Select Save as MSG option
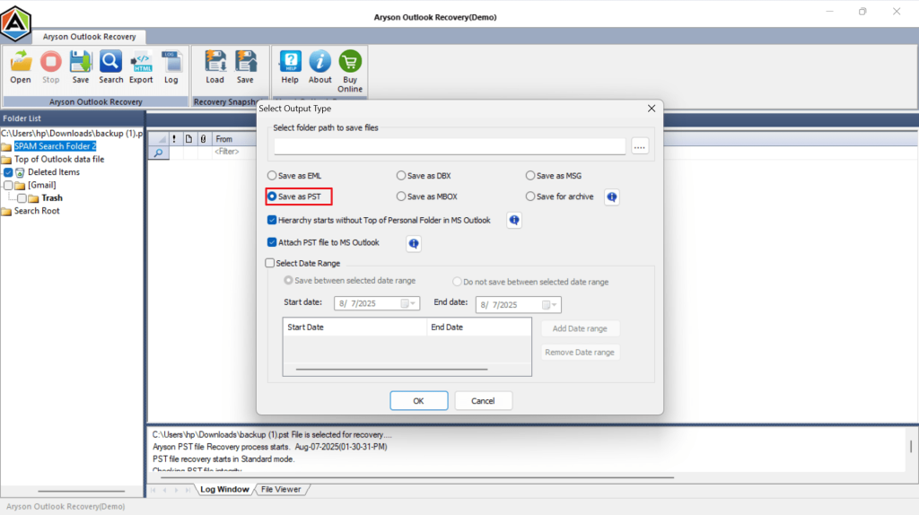Viewport: 919px width, 515px height. click(x=530, y=175)
